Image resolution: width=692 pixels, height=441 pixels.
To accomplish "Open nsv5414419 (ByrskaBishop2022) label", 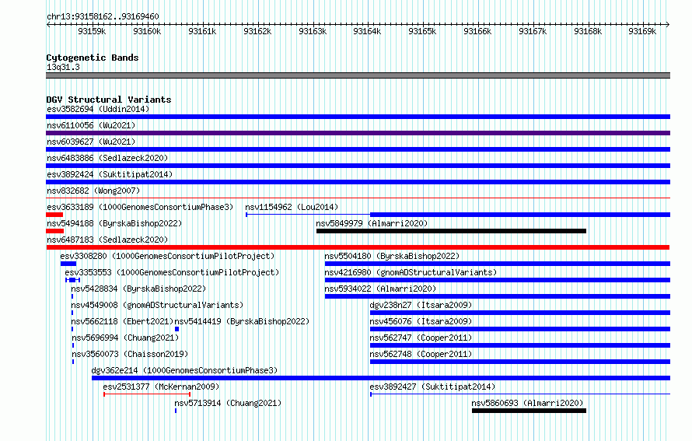I will click(x=242, y=321).
